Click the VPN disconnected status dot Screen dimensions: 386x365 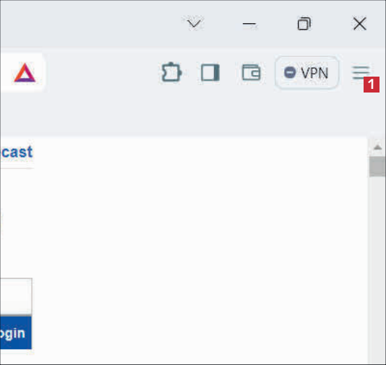290,72
